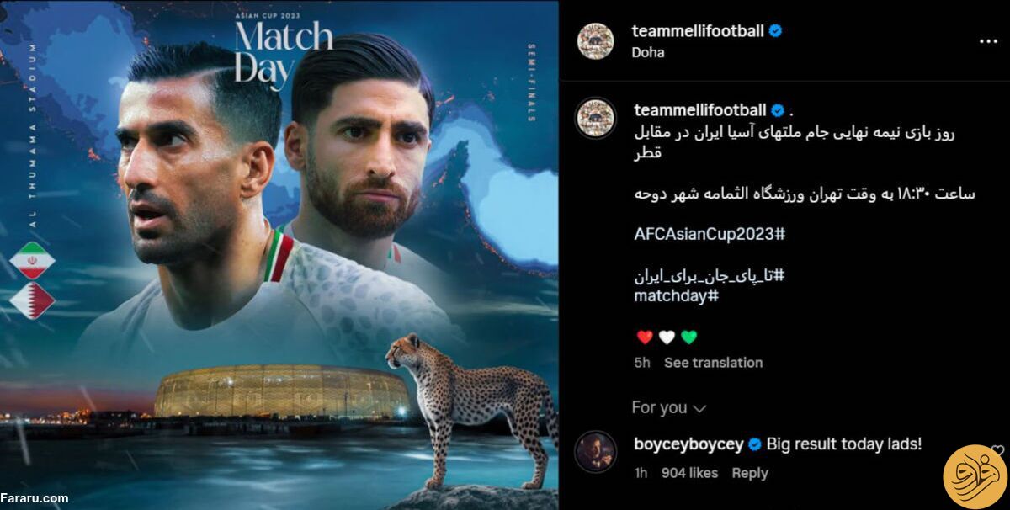Open the #AFCAsianCup2023 hashtag
The image size is (1010, 510).
[710, 234]
